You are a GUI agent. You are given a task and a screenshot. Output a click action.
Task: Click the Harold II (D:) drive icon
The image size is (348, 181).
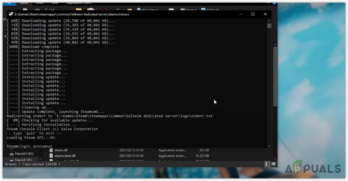tap(12, 154)
